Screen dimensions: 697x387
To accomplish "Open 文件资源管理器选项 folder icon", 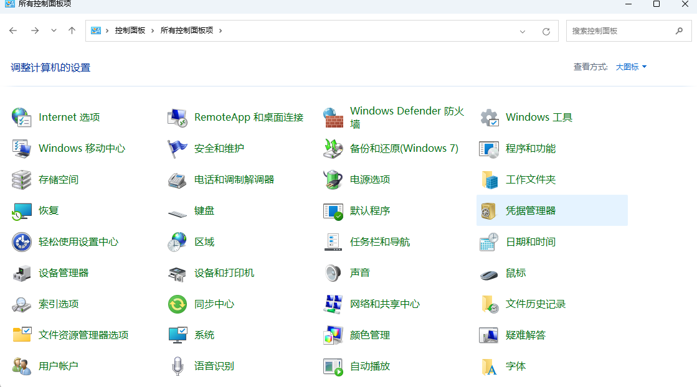I will pyautogui.click(x=21, y=335).
